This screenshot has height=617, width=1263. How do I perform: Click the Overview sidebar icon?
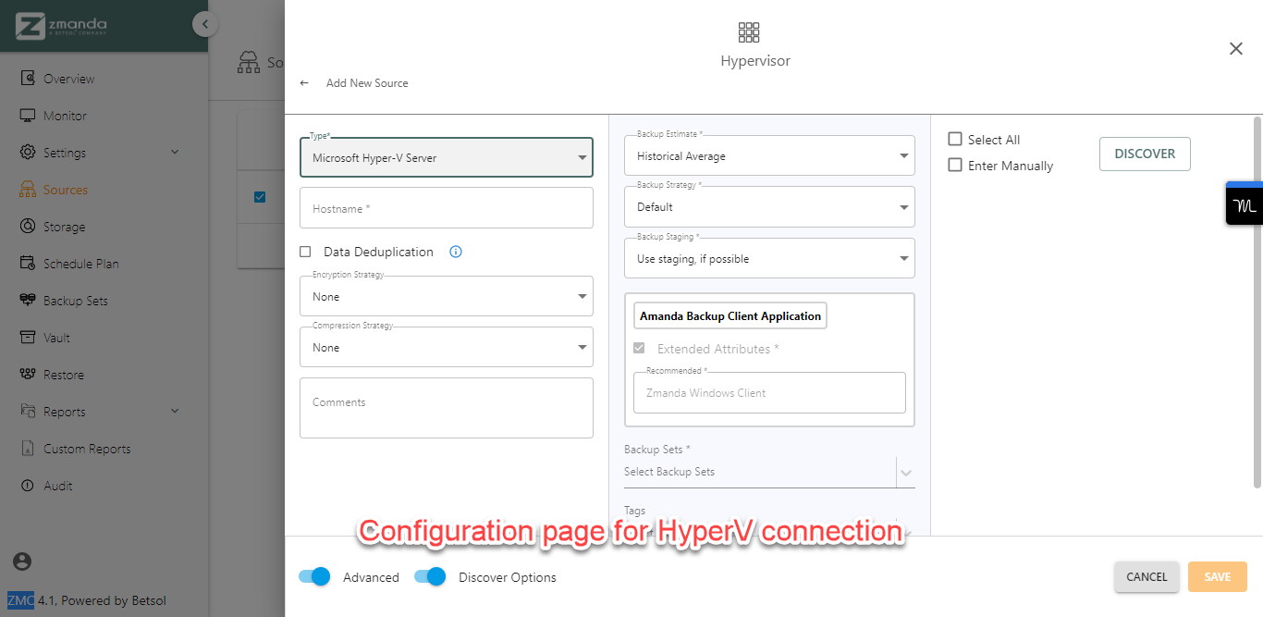(x=28, y=79)
